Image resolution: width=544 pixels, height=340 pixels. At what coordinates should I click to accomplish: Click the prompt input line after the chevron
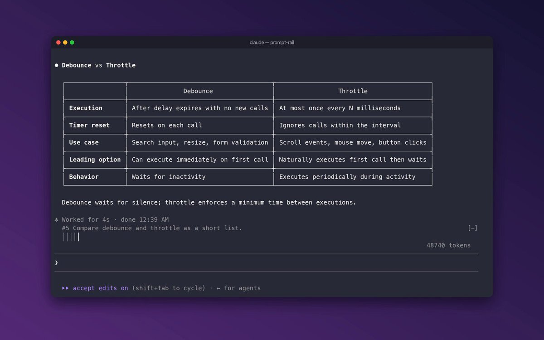click(x=268, y=262)
